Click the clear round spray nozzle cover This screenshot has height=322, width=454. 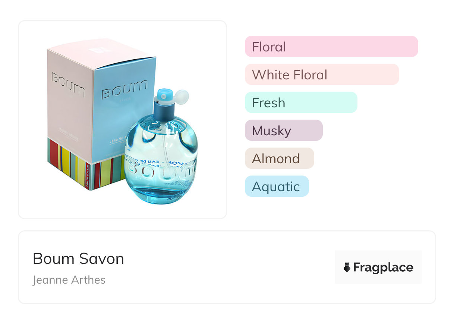(x=182, y=97)
